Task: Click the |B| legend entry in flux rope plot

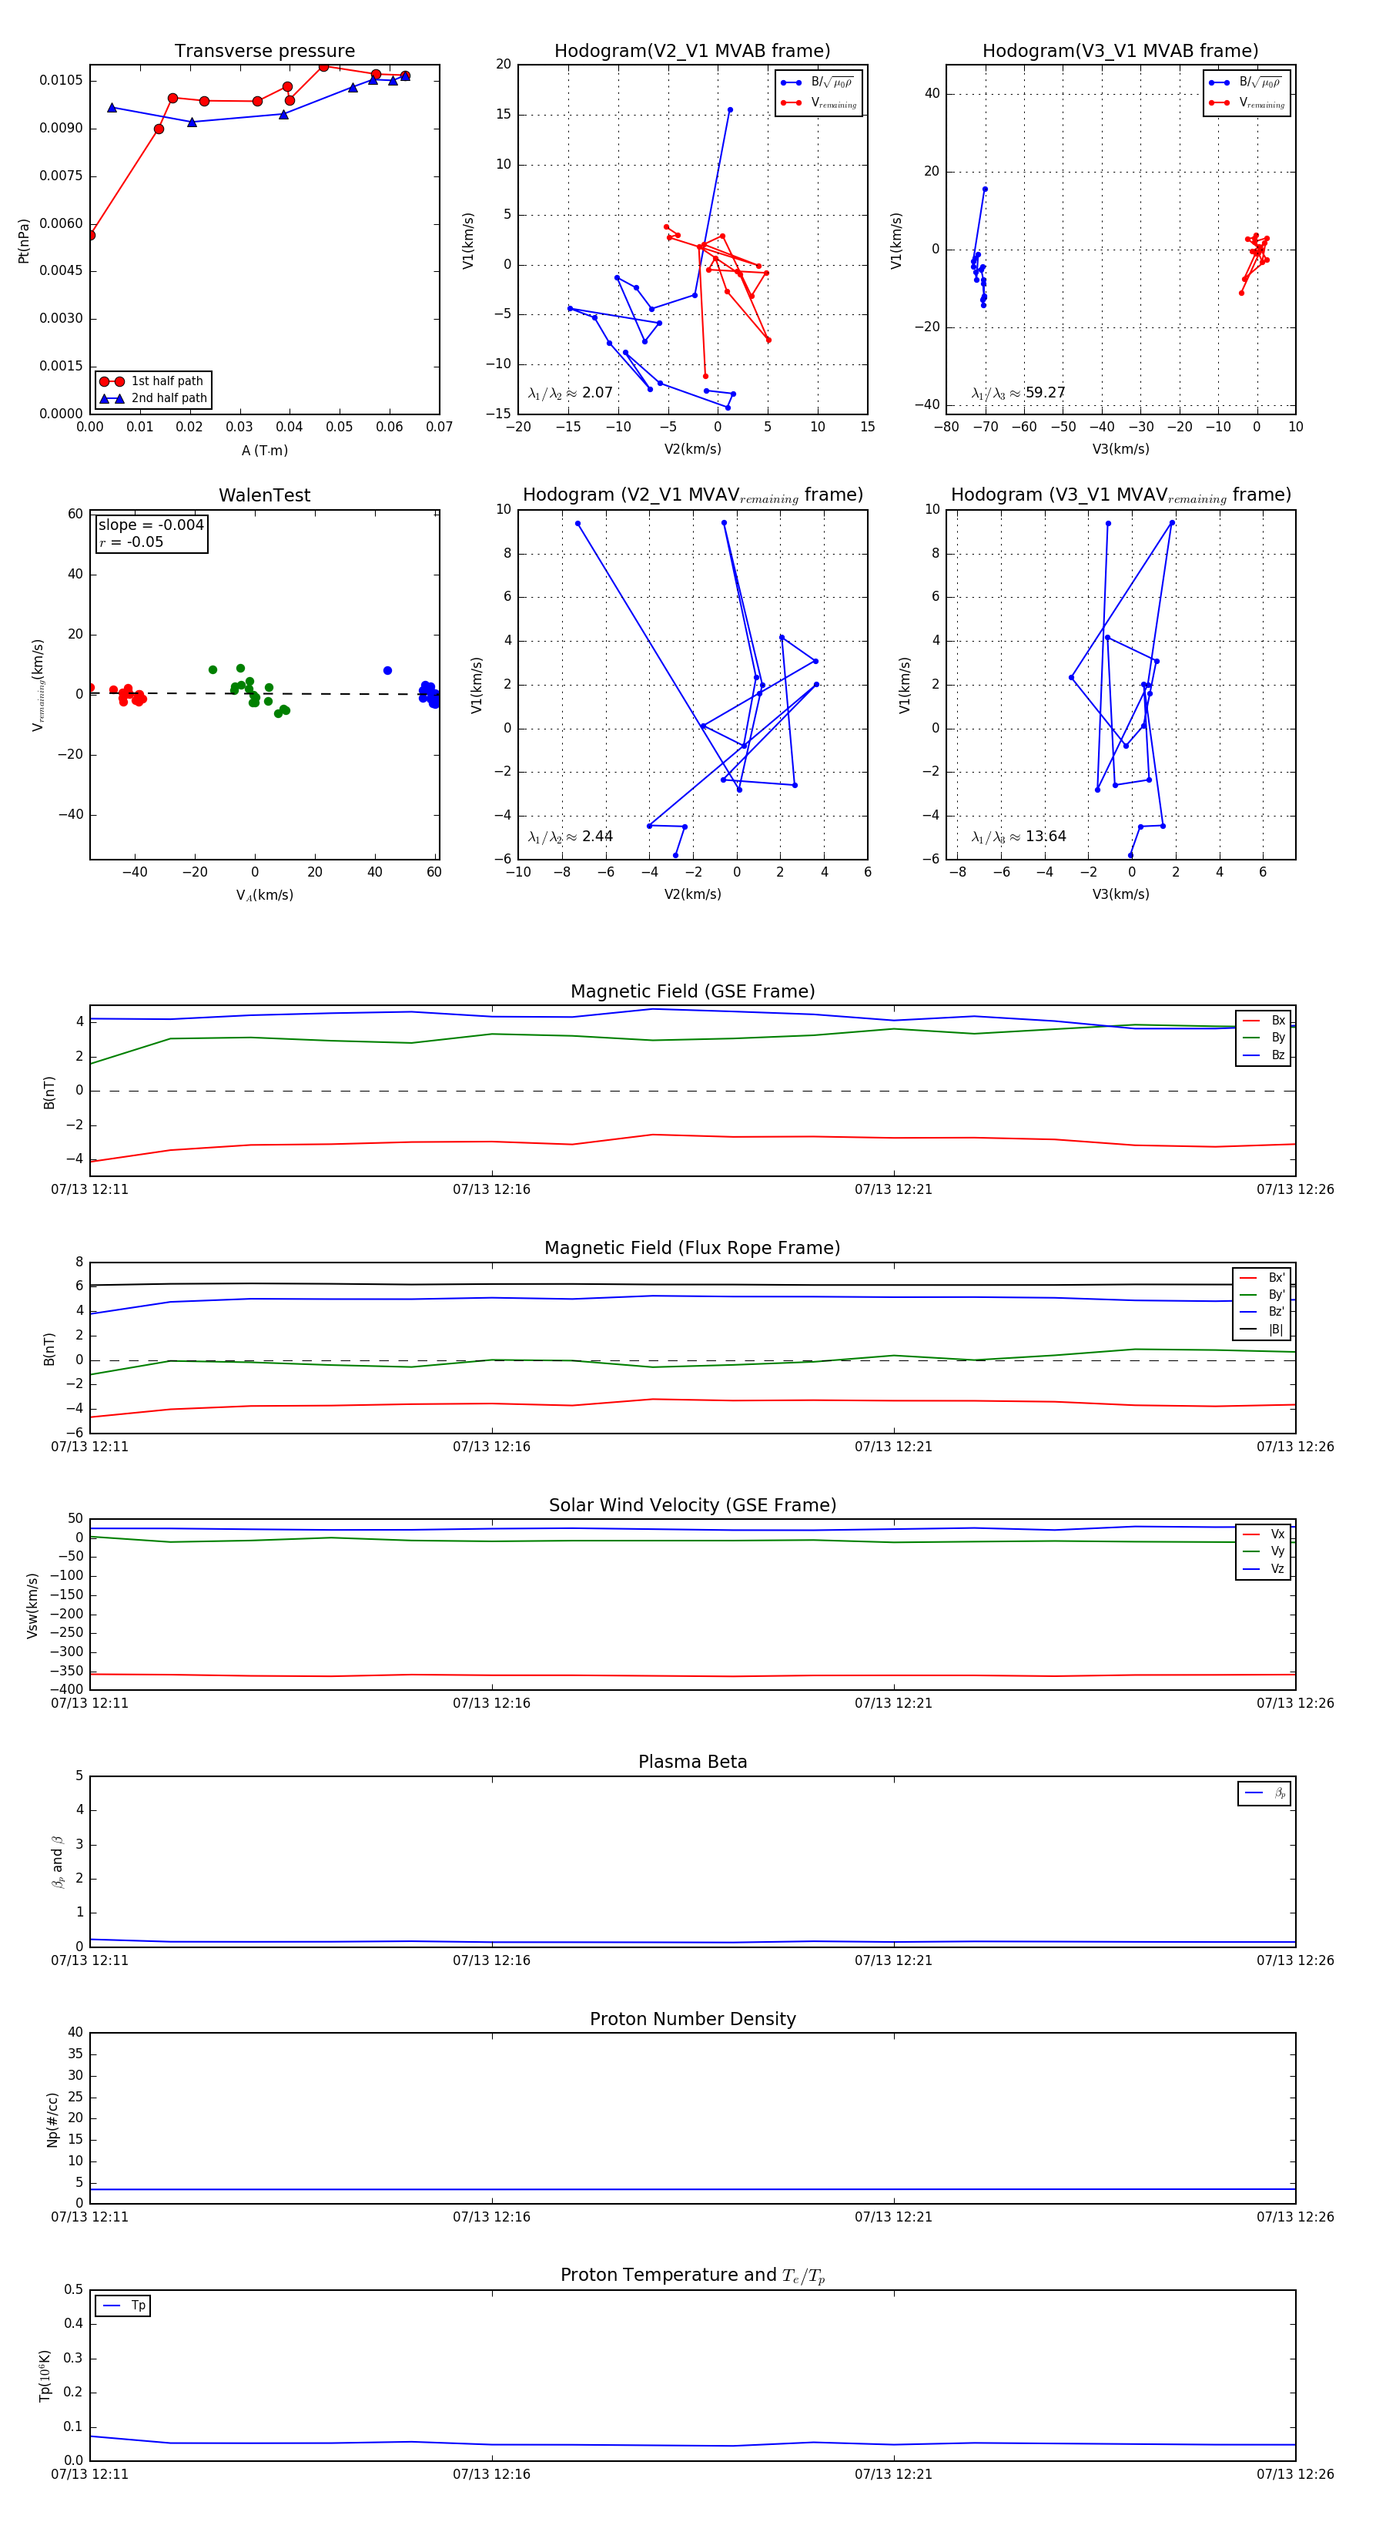Action: [1262, 1330]
